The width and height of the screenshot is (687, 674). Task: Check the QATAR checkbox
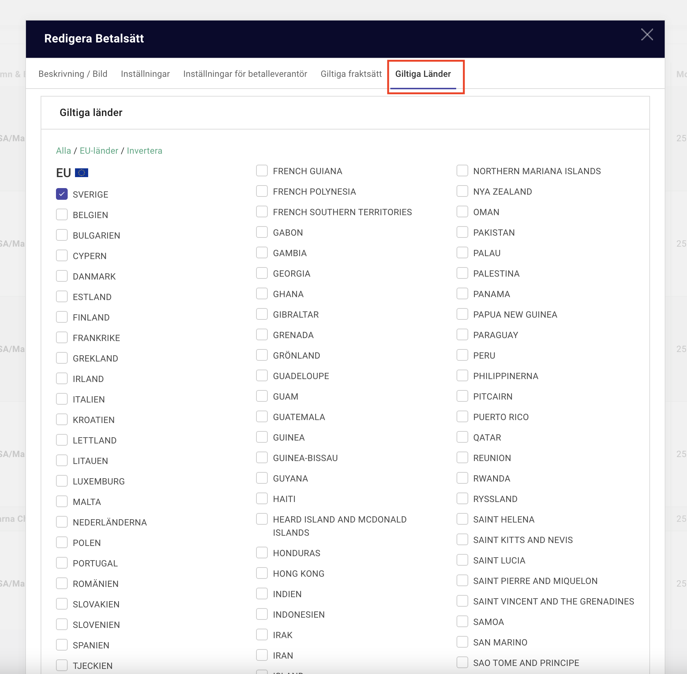coord(462,437)
